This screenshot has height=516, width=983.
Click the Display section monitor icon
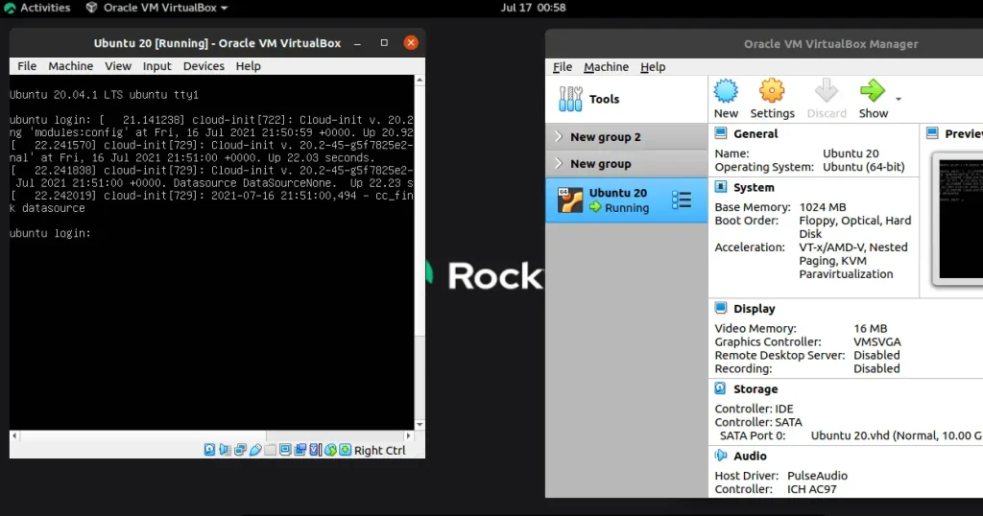tap(721, 308)
